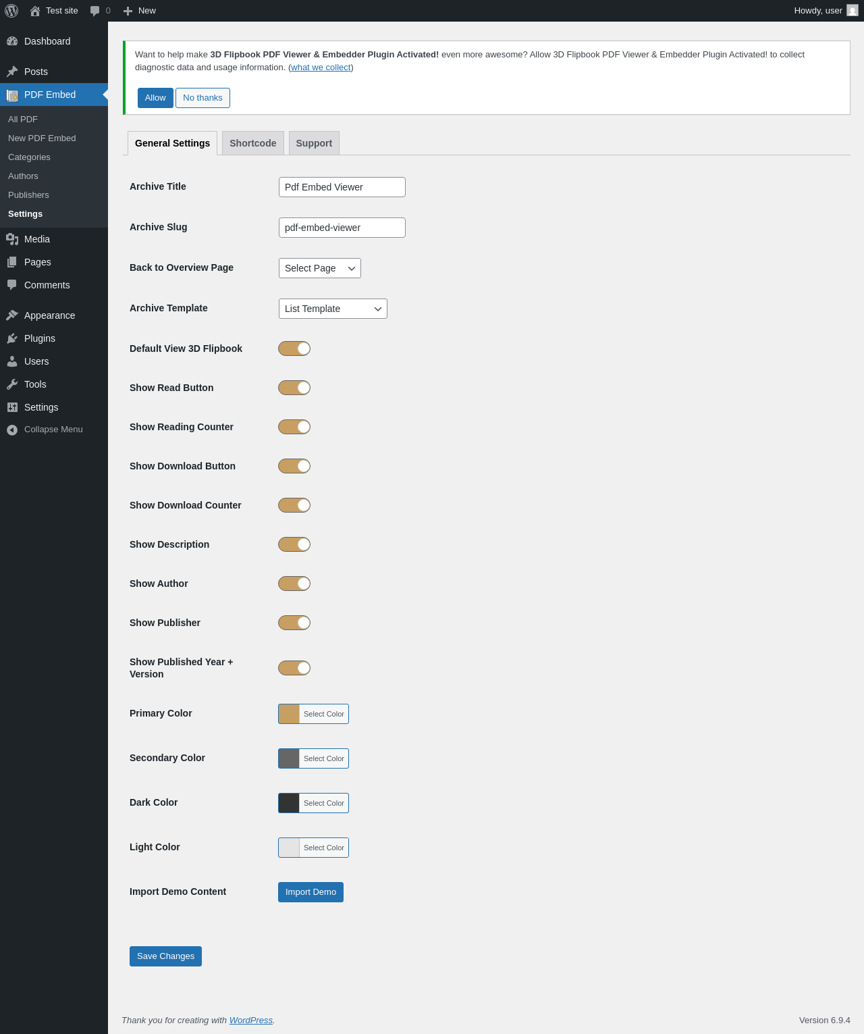Open Media library icon
Screen dimensions: 864x1034
[12, 239]
